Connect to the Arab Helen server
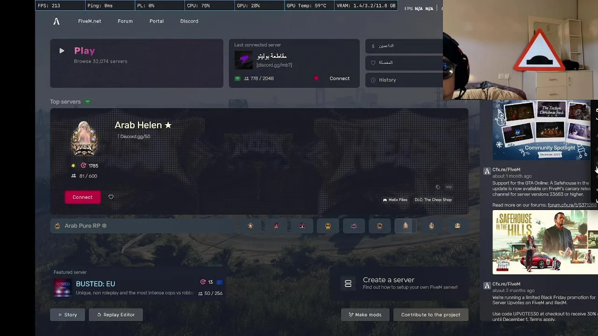 pyautogui.click(x=82, y=197)
